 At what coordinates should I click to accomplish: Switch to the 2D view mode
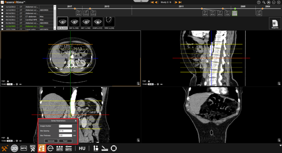(x=14, y=148)
